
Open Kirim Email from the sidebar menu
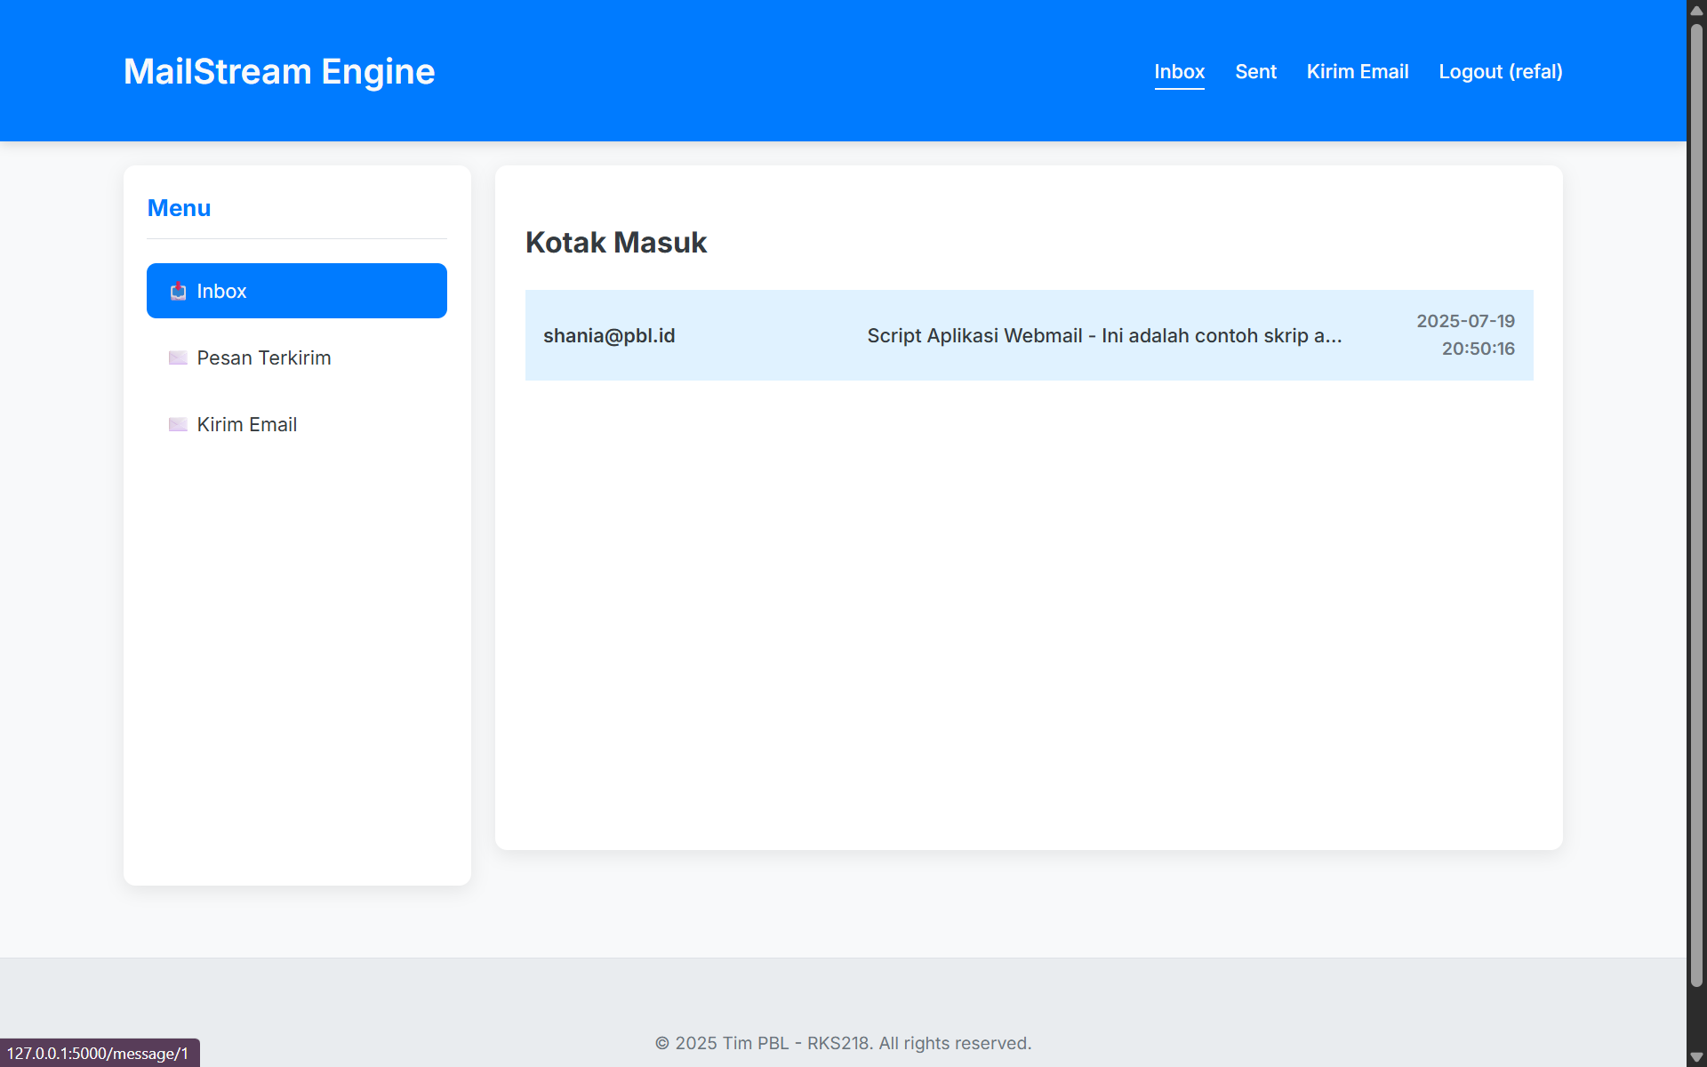[x=246, y=424]
